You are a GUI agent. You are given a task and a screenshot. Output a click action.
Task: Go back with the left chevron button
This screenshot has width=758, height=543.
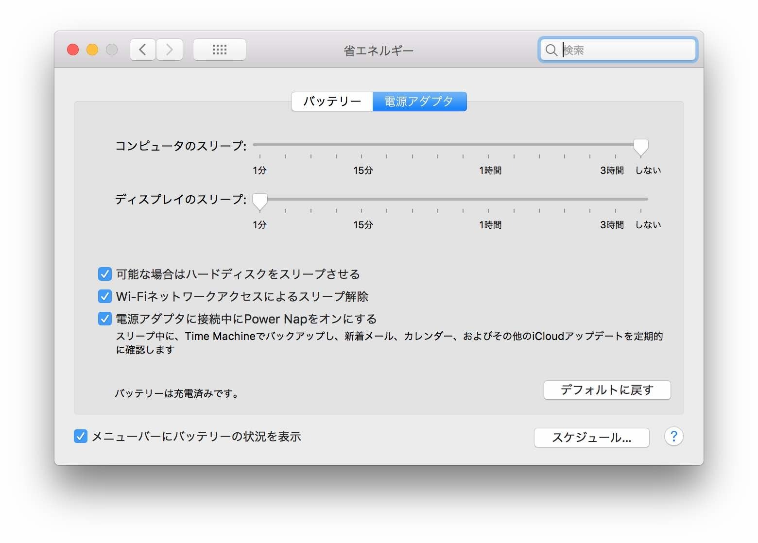(143, 50)
